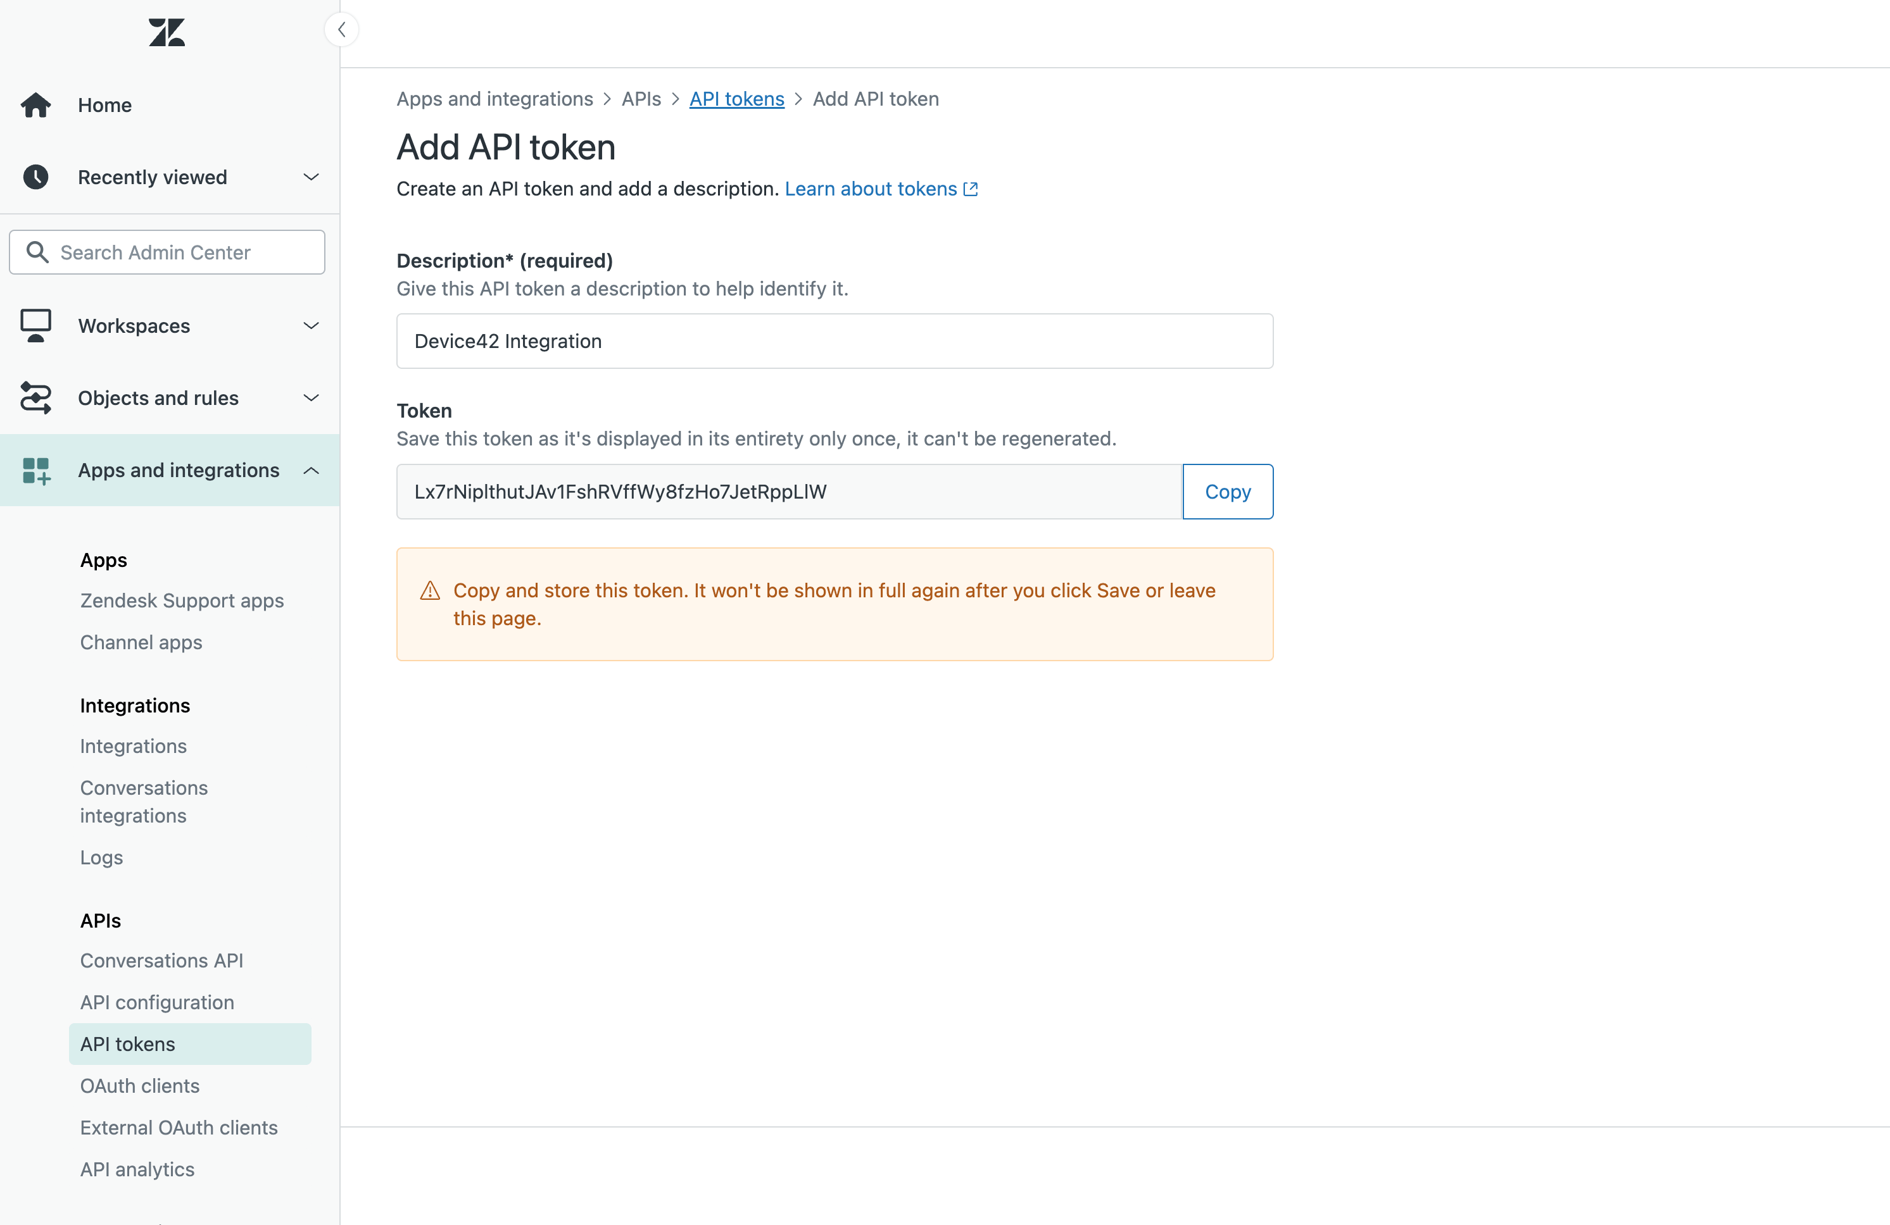1890x1225 pixels.
Task: Open OAuth clients from the sidebar
Action: click(x=140, y=1085)
